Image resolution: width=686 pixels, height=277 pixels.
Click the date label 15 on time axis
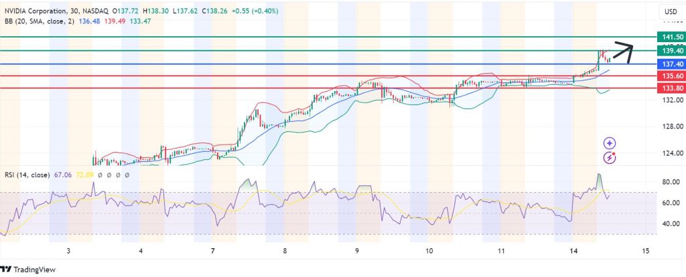645,251
